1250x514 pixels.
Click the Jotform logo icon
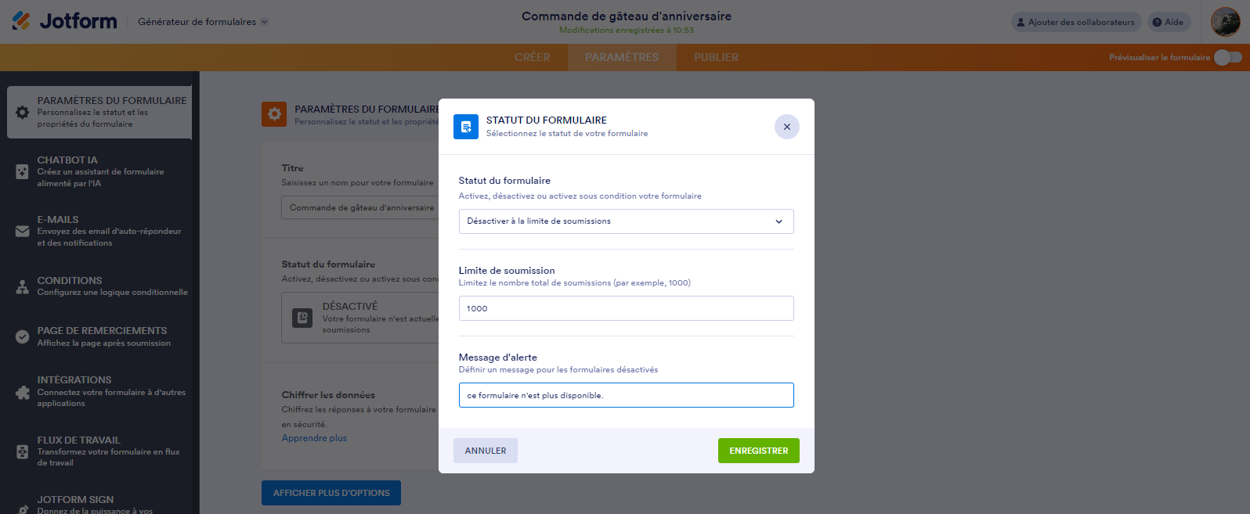click(21, 21)
